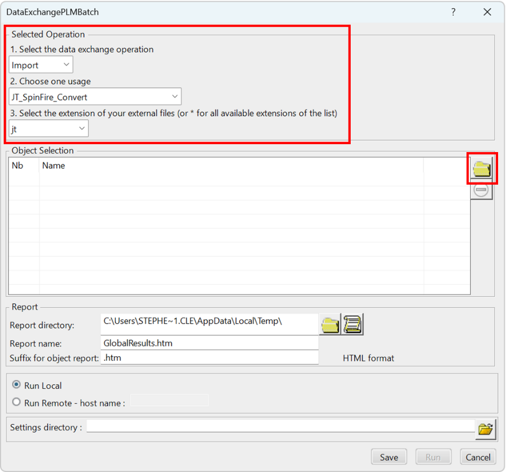
Task: Select Run Remote radio button
Action: coord(16,402)
